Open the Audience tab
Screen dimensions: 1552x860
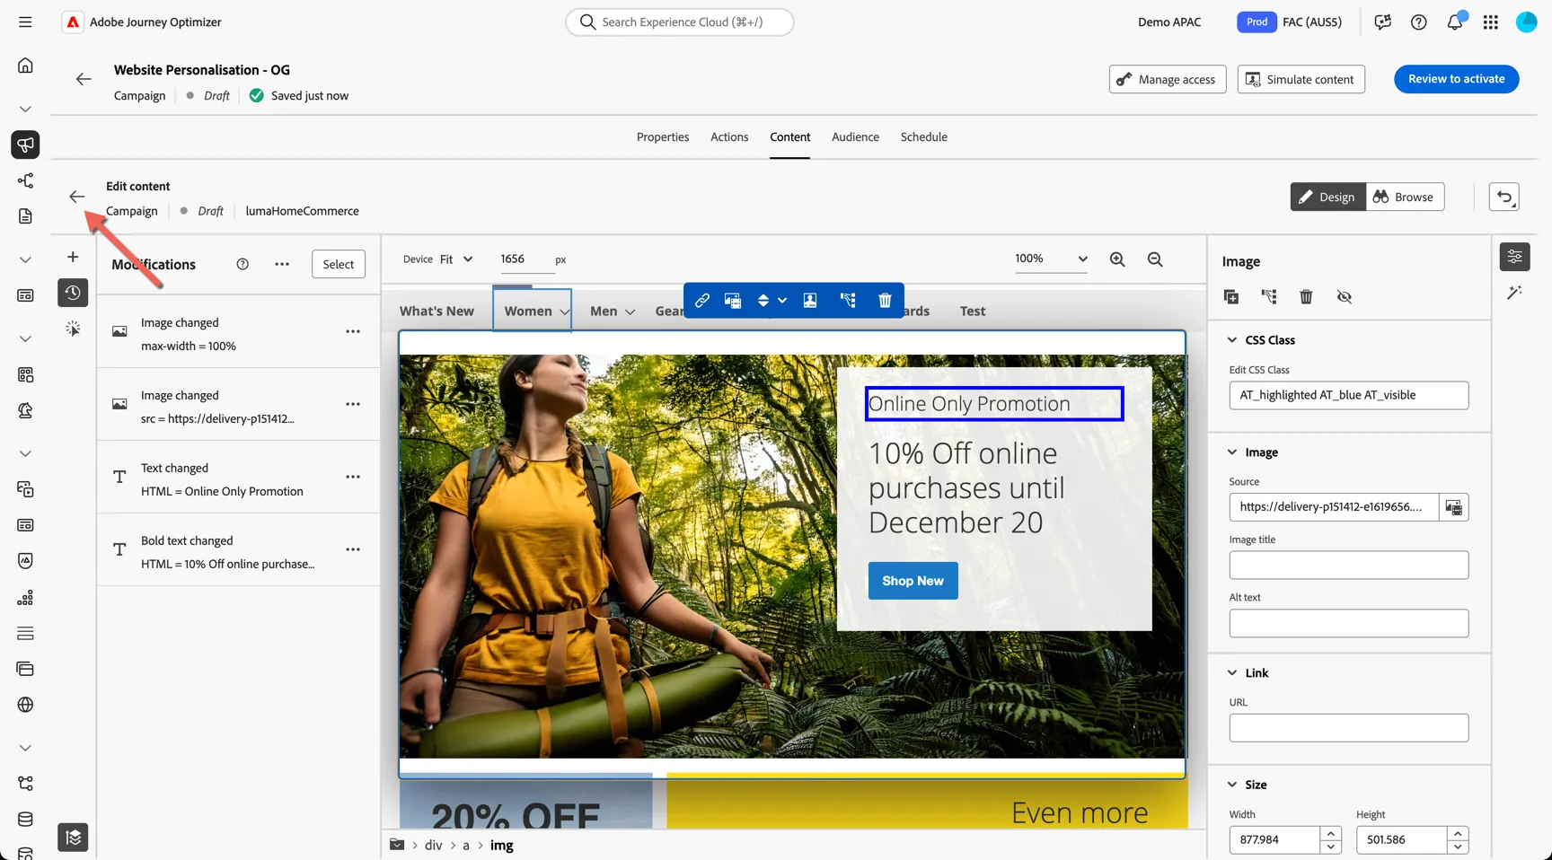(x=855, y=137)
